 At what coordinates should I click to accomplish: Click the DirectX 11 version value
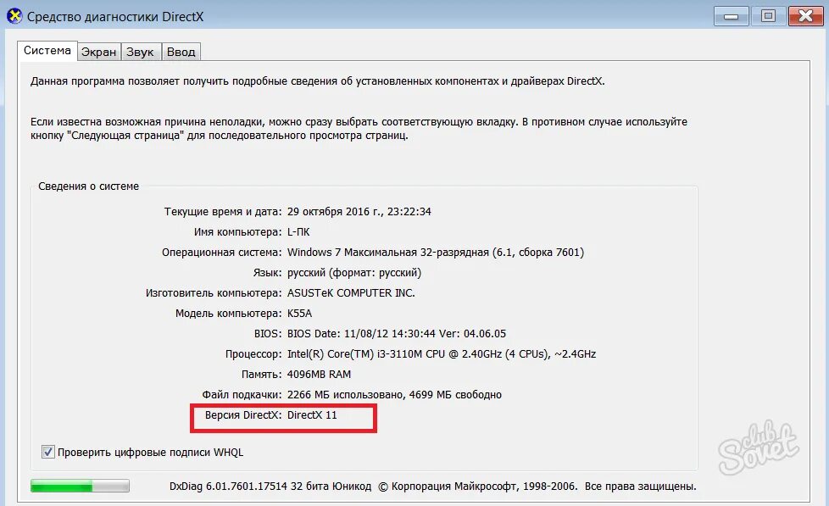(312, 415)
